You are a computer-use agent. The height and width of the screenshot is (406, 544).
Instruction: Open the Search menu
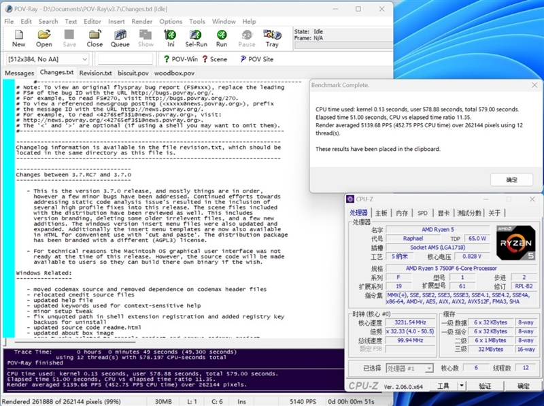point(48,21)
